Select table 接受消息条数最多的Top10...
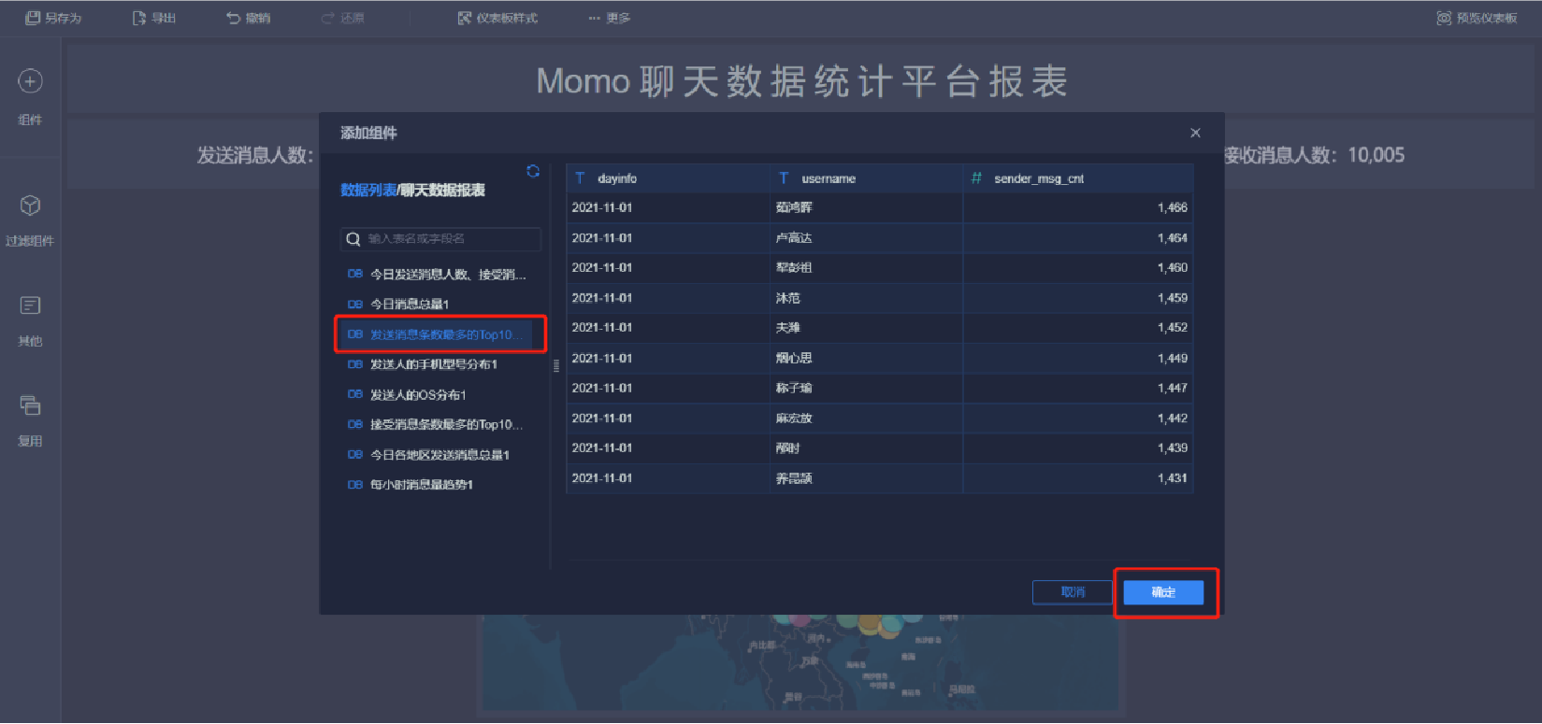The height and width of the screenshot is (724, 1542). click(x=435, y=424)
